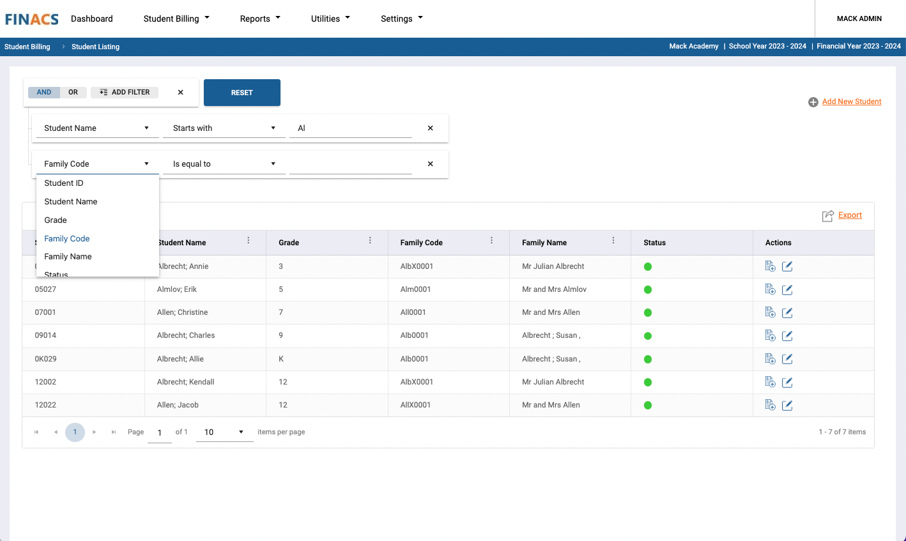
Task: Open Grade column options menu
Action: [370, 241]
